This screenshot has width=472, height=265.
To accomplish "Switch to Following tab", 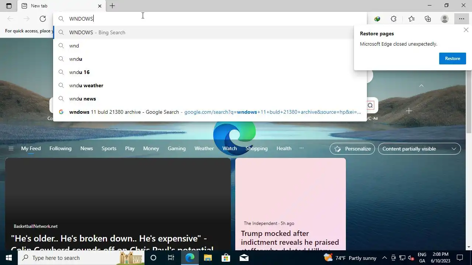I will [60, 148].
